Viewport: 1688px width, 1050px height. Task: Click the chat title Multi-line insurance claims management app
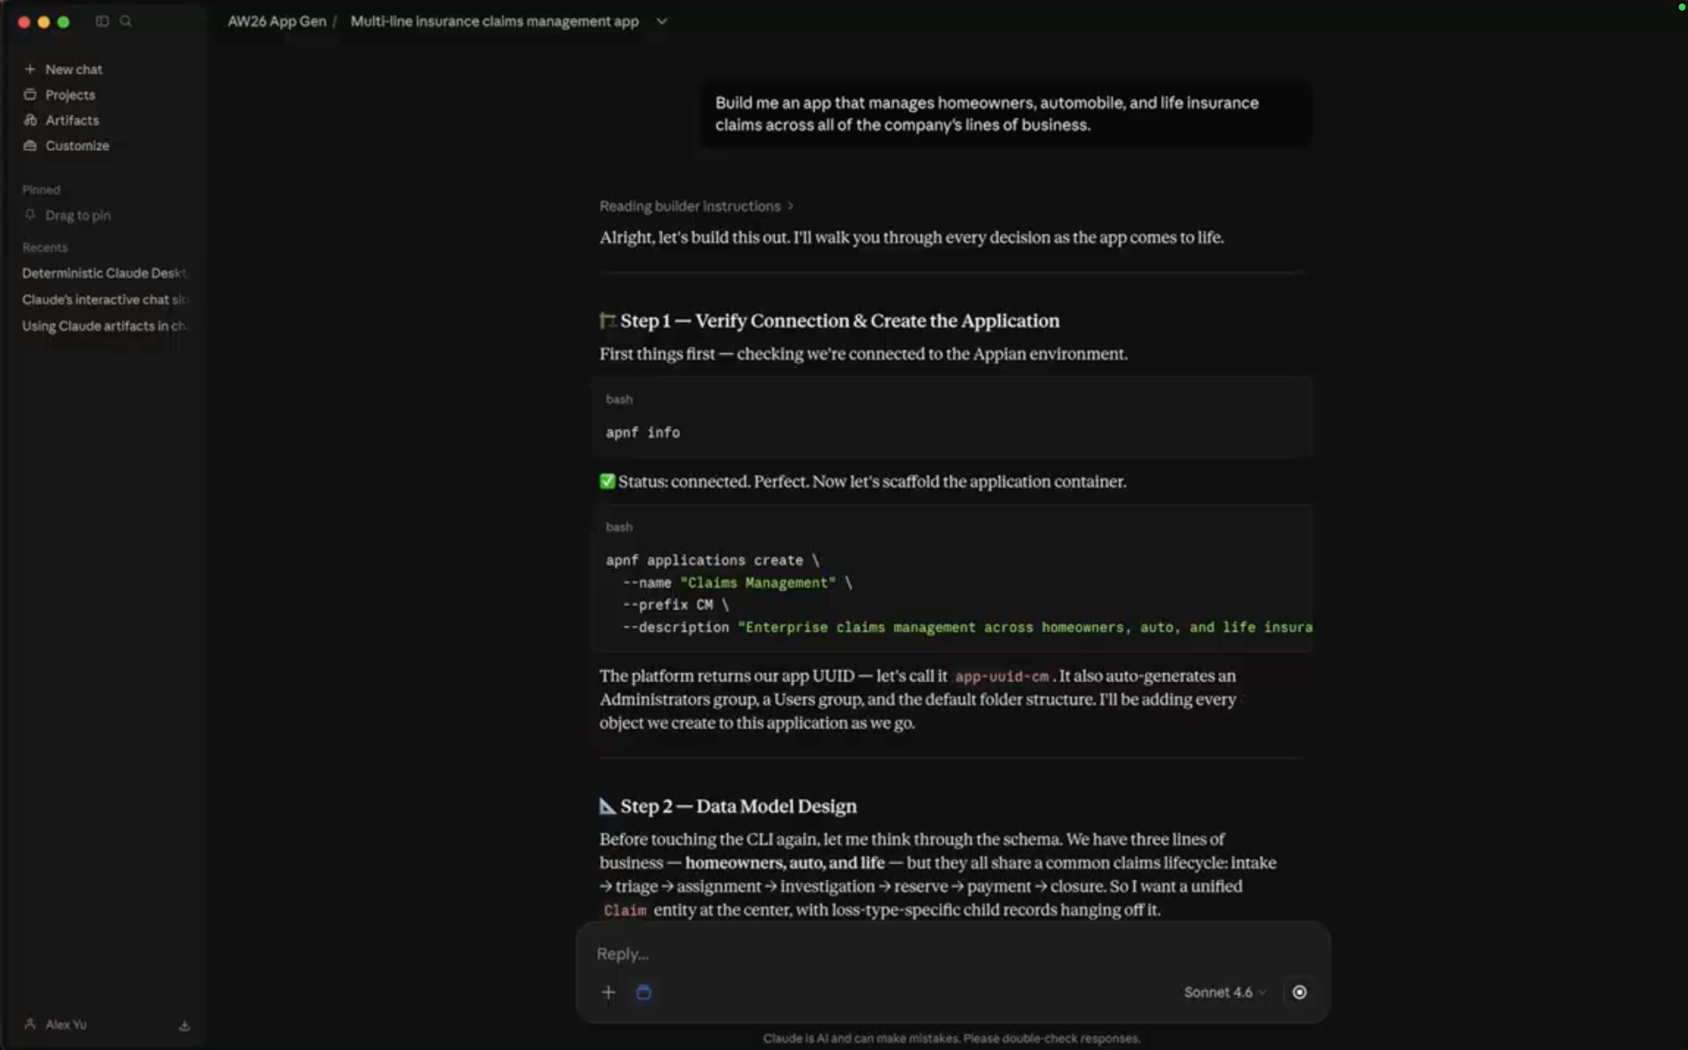pos(495,21)
